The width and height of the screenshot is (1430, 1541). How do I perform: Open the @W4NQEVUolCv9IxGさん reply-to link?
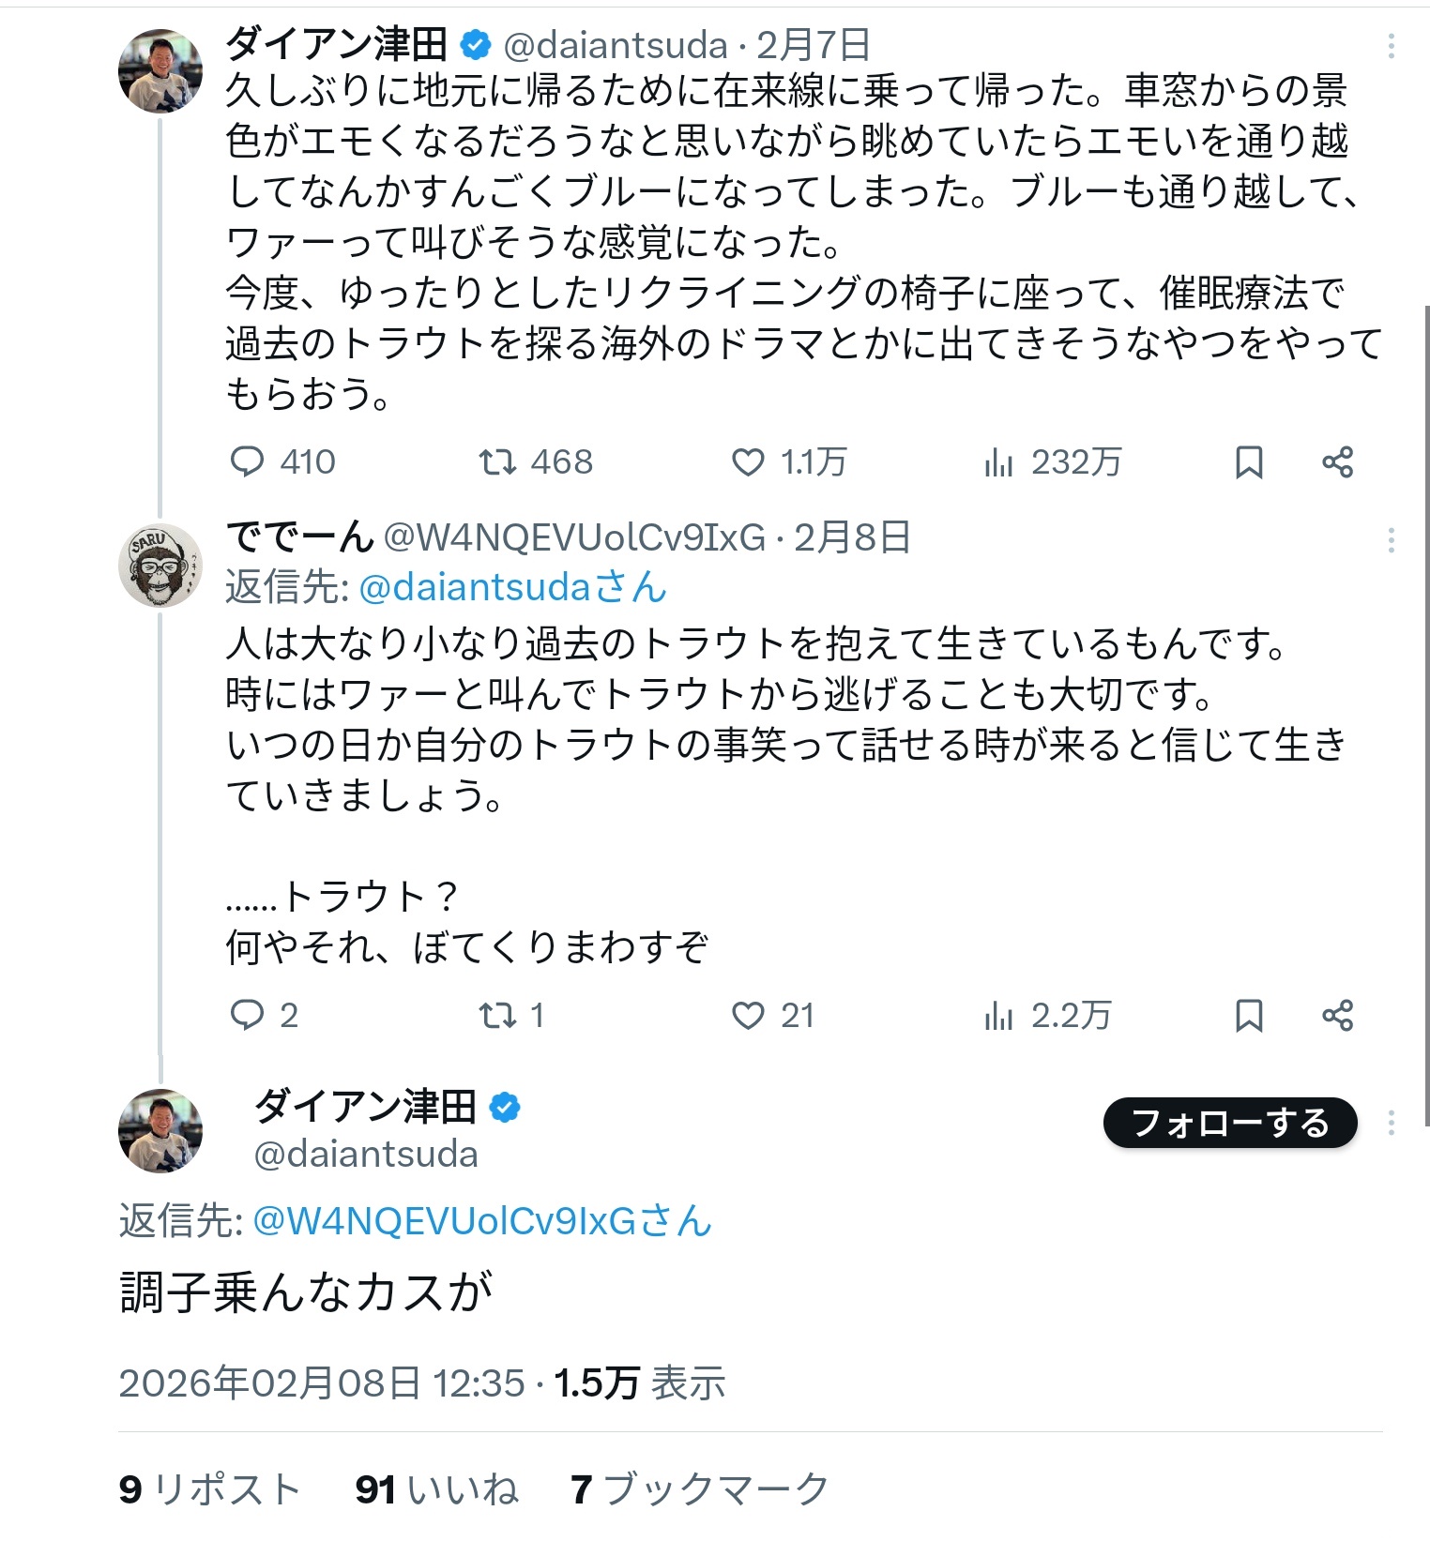482,1221
